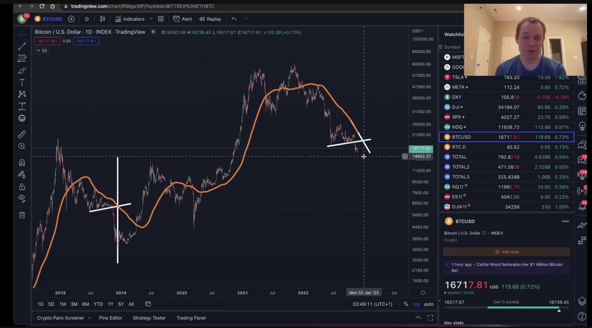Viewport: 592px width, 328px height.
Task: Open the Trading Panel tab
Action: pyautogui.click(x=191, y=318)
